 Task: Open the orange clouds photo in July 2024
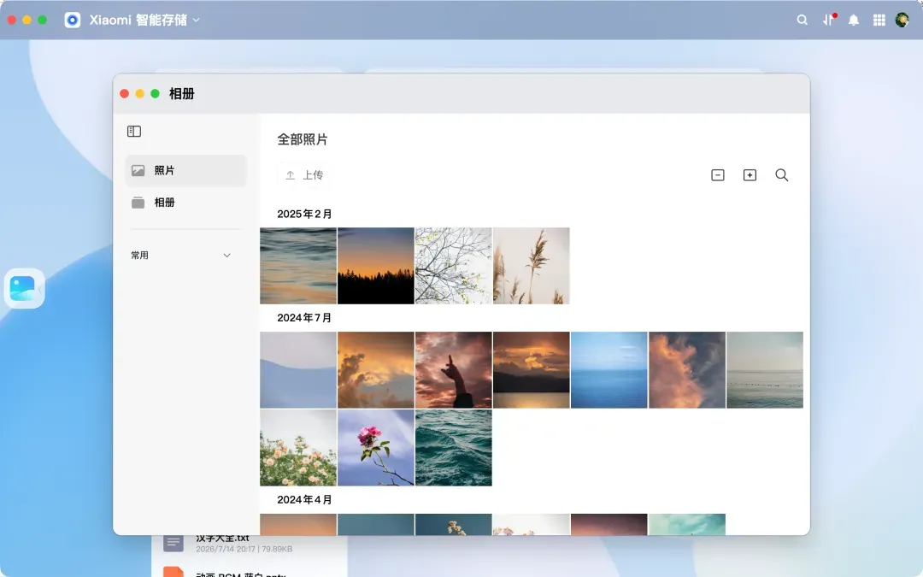pyautogui.click(x=375, y=370)
